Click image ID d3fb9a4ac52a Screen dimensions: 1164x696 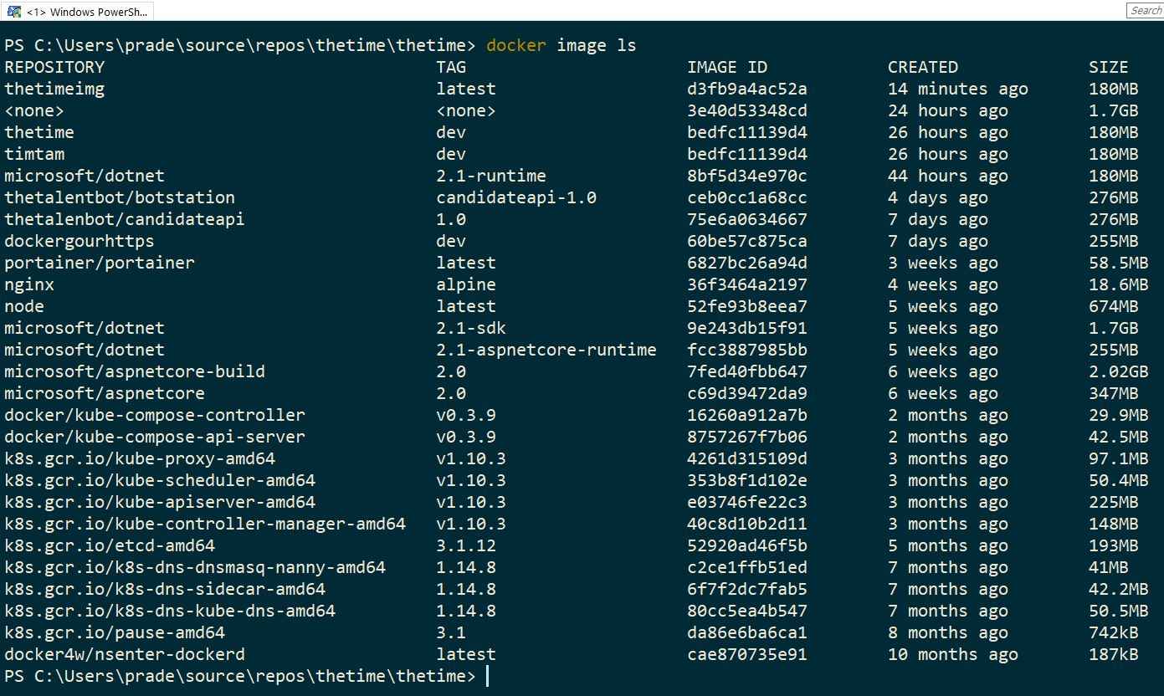(747, 89)
